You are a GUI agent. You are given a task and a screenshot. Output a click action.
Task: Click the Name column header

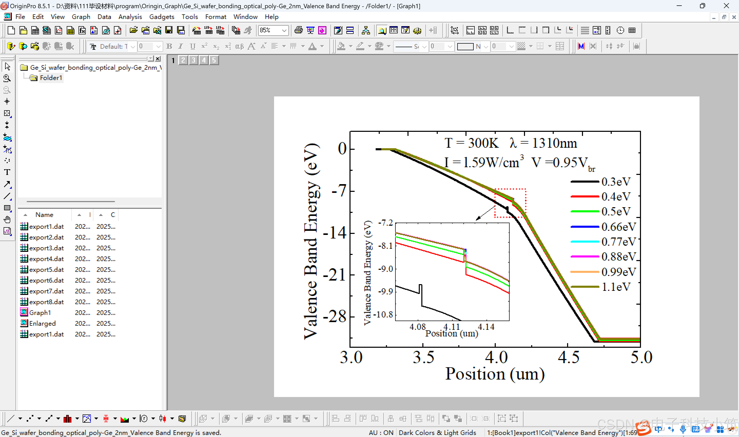click(44, 215)
